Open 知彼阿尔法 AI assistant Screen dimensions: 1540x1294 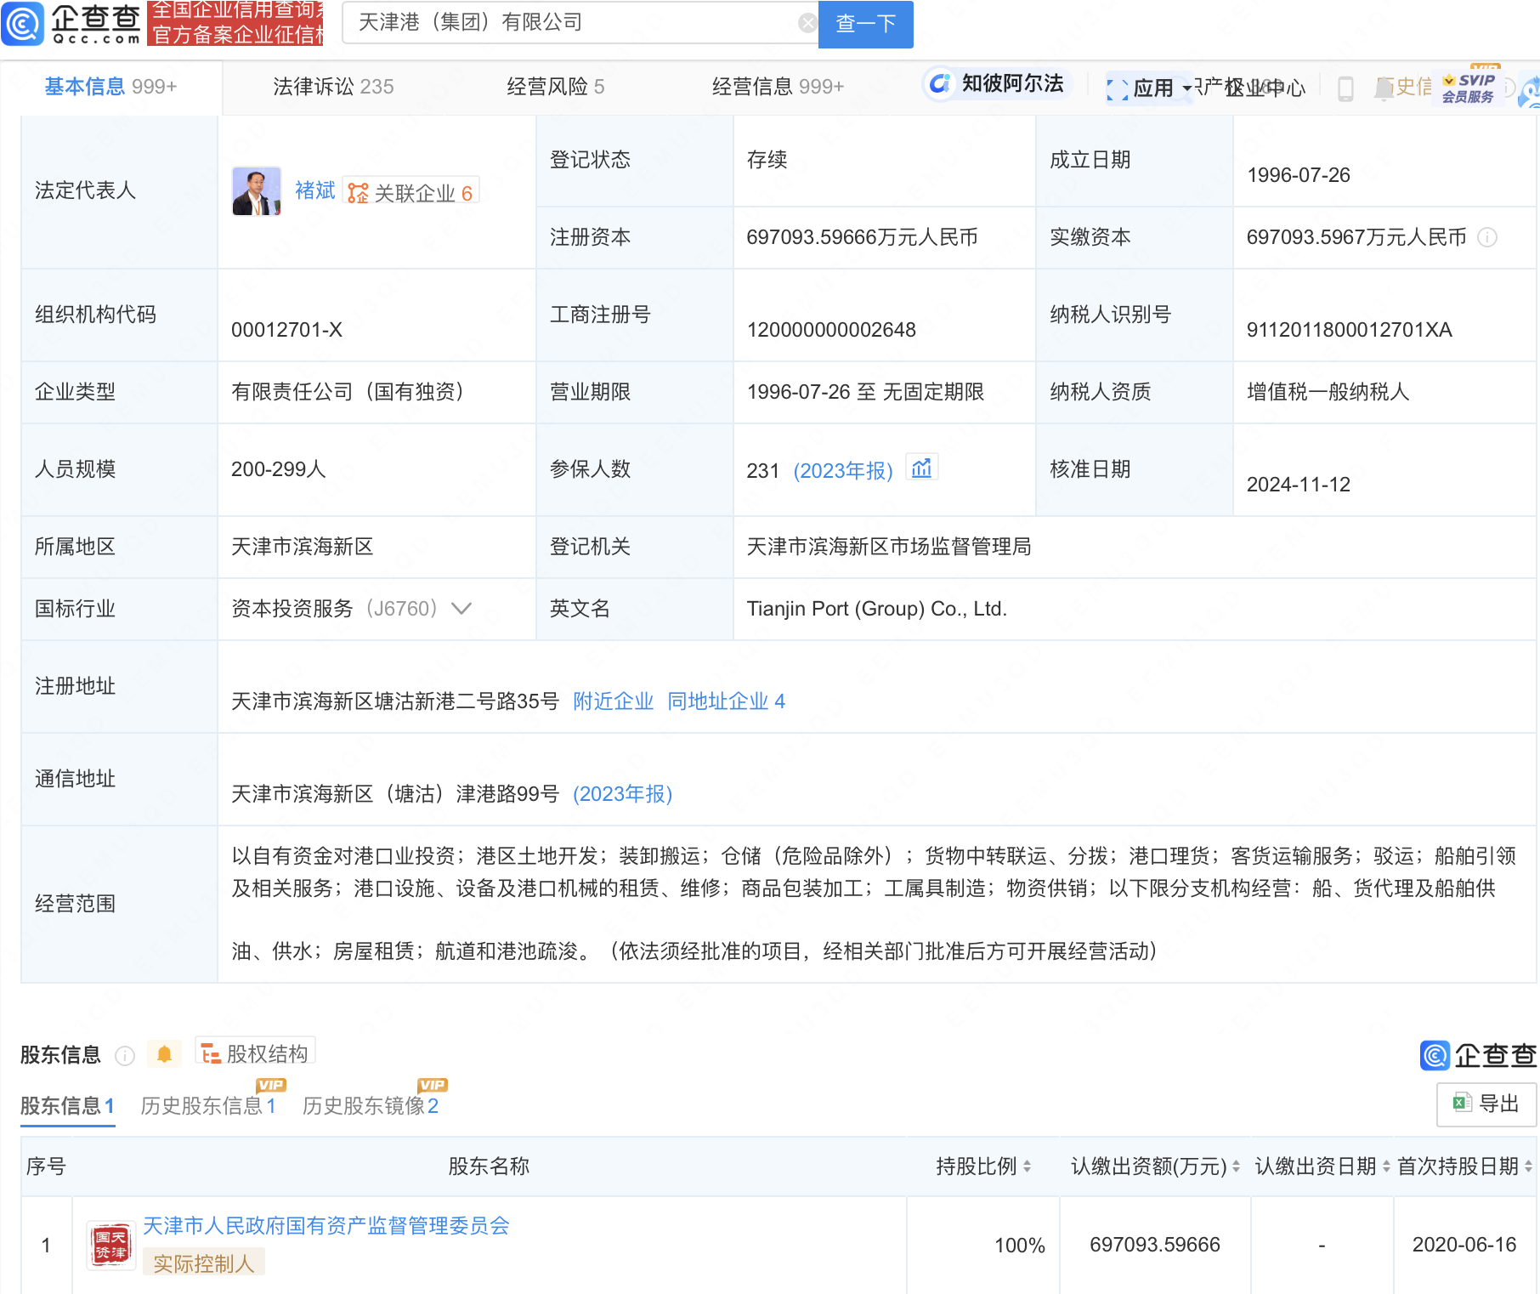point(997,83)
